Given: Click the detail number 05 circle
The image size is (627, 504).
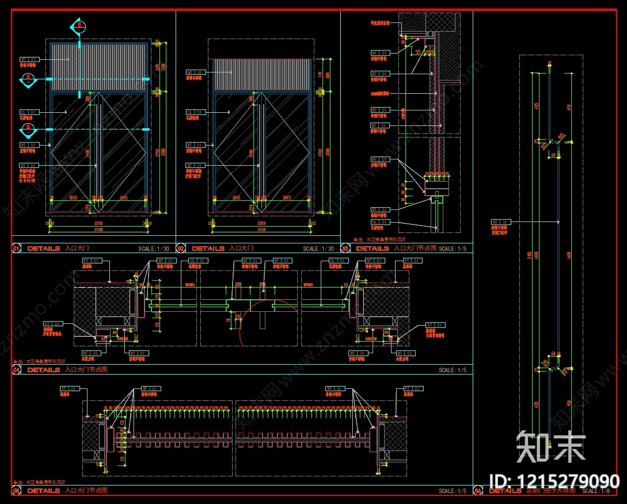Looking at the screenshot, I should point(16,490).
